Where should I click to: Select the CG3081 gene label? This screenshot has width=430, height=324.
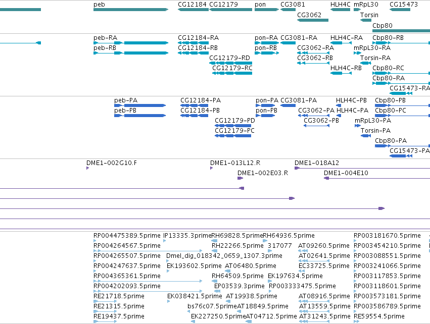click(293, 5)
